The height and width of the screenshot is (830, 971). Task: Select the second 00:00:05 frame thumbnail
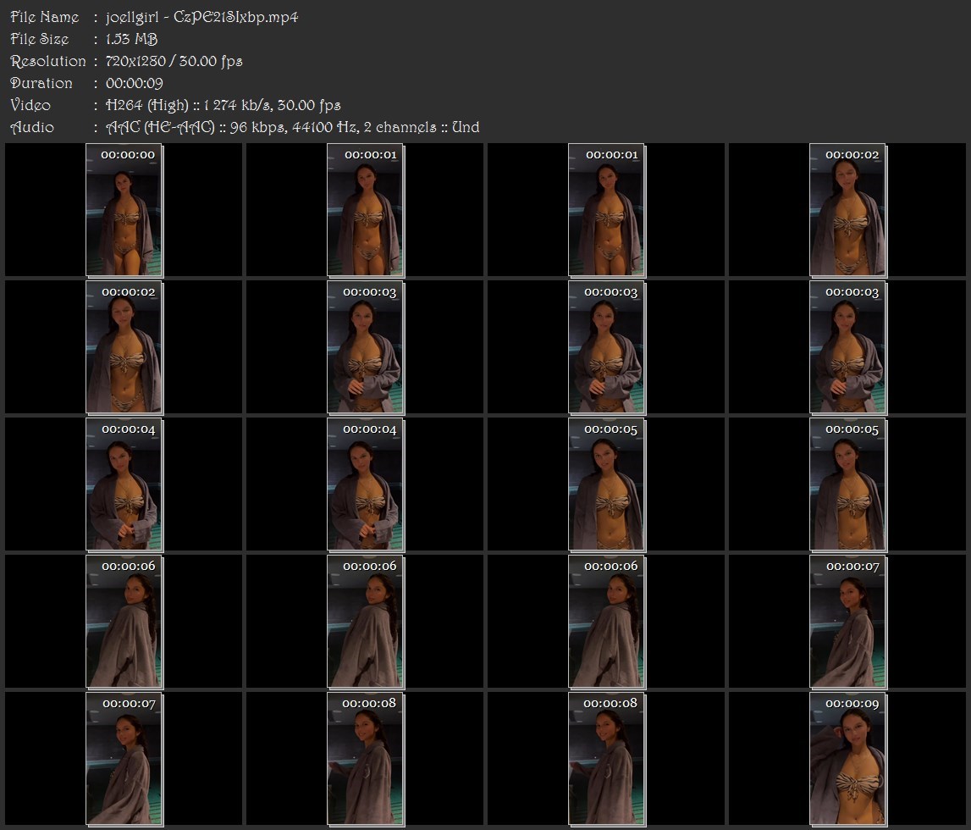click(847, 484)
